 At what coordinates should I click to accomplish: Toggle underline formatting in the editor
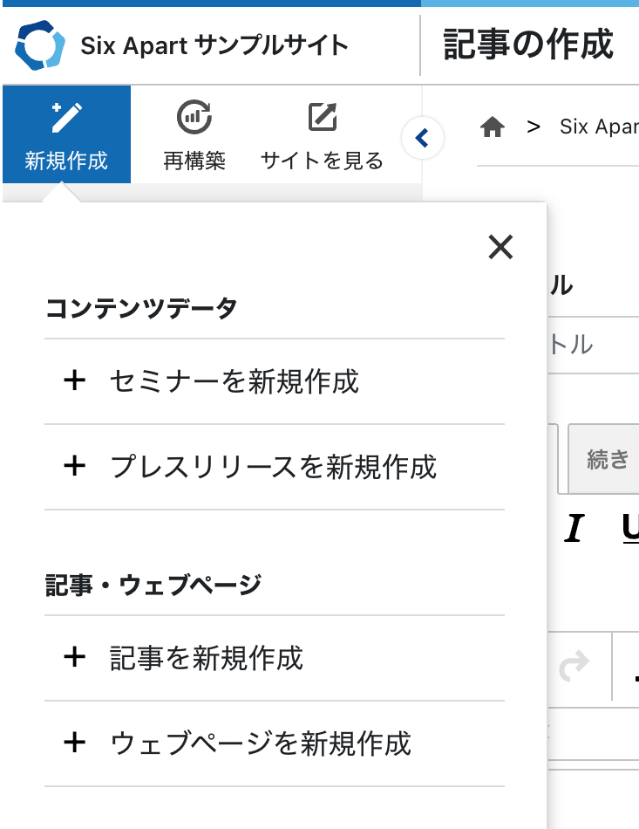coord(629,528)
